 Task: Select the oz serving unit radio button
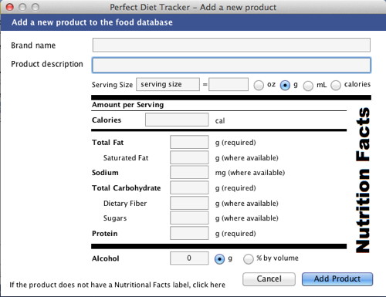pyautogui.click(x=259, y=86)
